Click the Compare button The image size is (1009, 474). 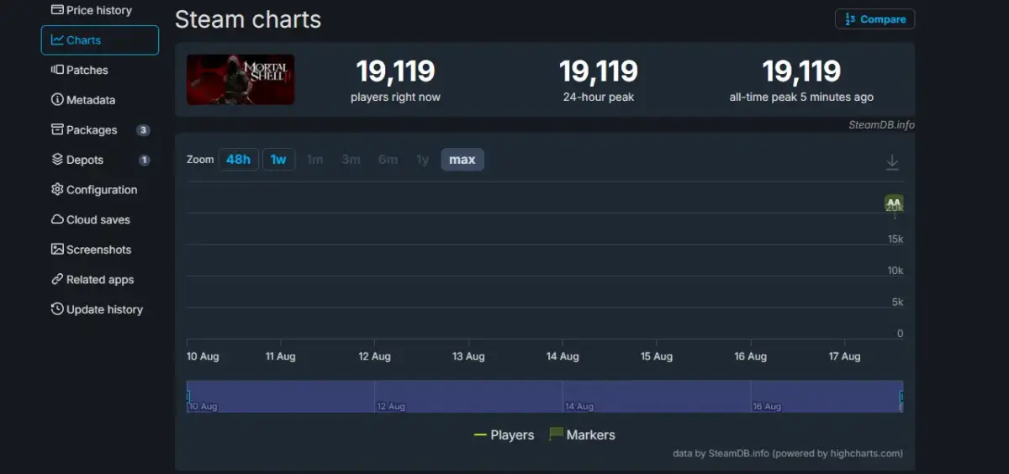(x=874, y=19)
